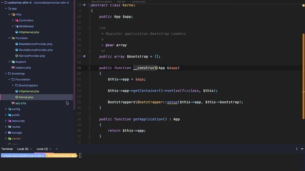The width and height of the screenshot is (305, 171).
Task: Collapse the authorize-slim-4 project root
Action: click(2, 3)
